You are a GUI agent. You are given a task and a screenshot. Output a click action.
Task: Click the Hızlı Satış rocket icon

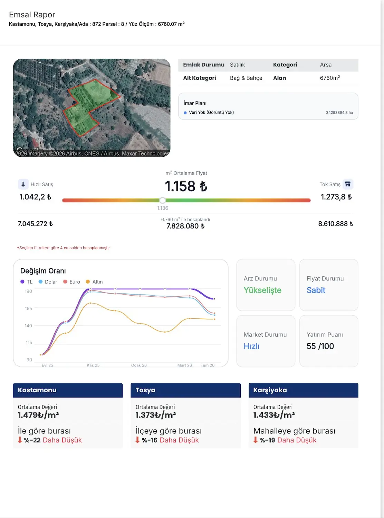point(23,184)
